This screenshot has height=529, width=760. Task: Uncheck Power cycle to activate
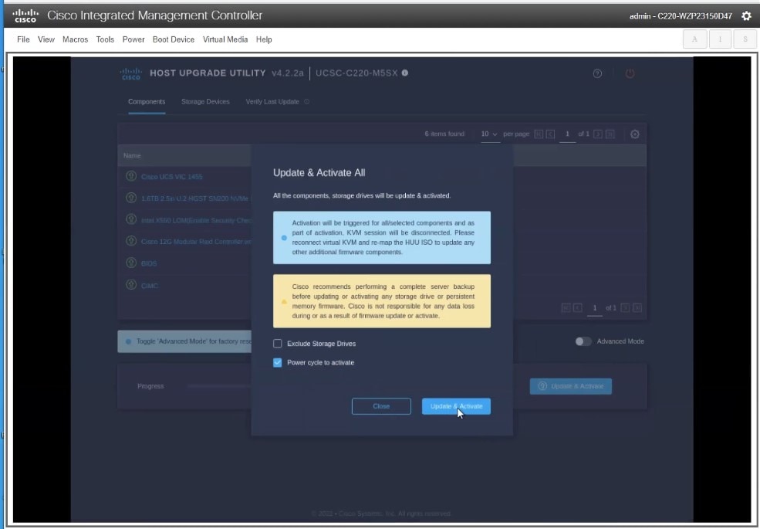point(277,362)
